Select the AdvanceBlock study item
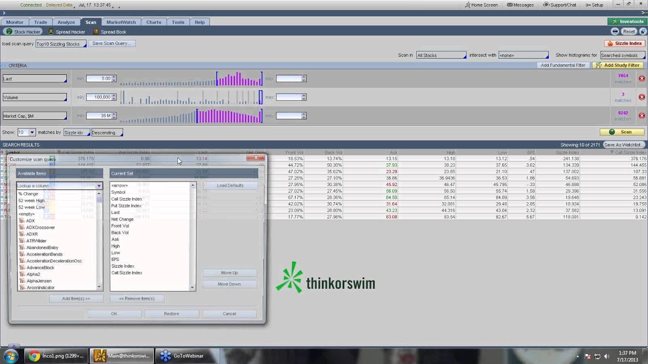 point(40,267)
